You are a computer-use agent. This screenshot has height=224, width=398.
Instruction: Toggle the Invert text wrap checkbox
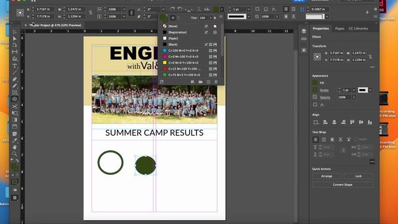356,139
